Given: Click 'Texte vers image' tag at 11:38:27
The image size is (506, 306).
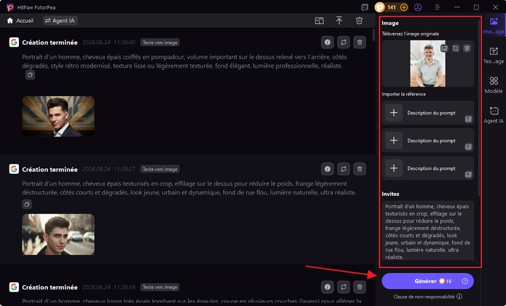Looking at the screenshot, I should tap(160, 169).
